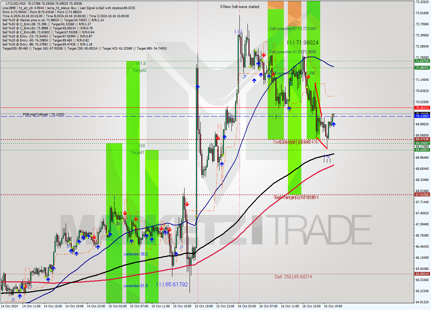Click the '16 Oct 03:00' time axis label

pyautogui.click(x=247, y=306)
